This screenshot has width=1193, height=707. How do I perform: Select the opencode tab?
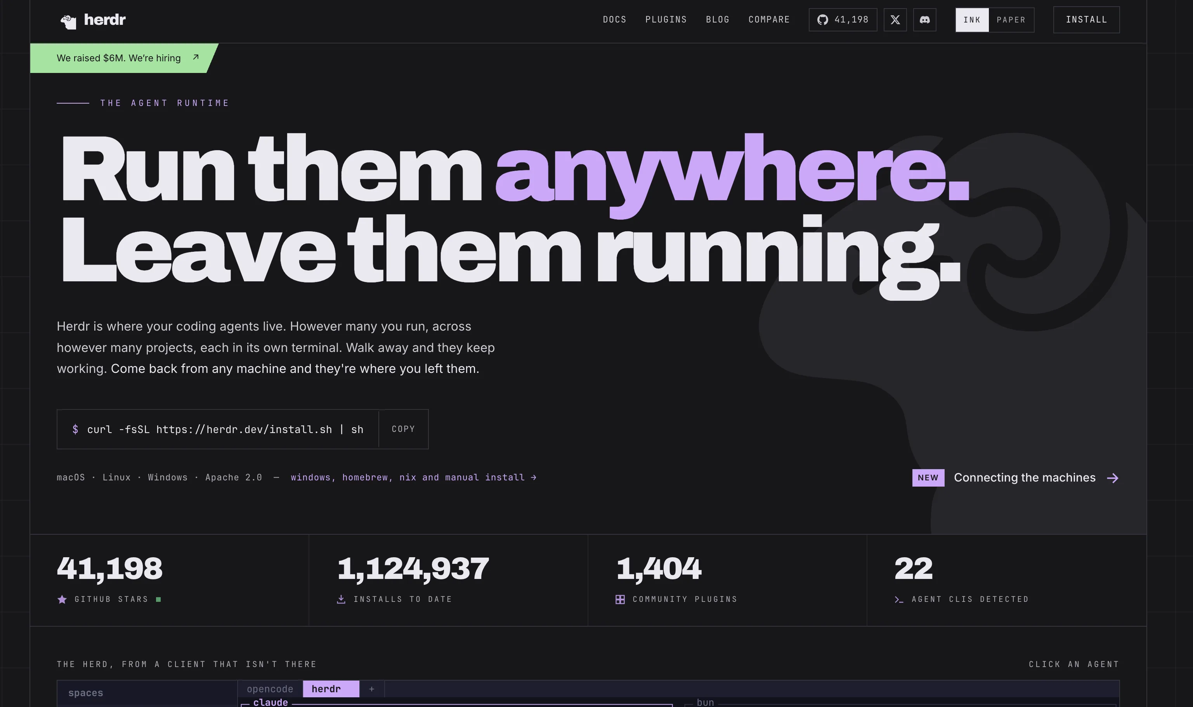(270, 689)
